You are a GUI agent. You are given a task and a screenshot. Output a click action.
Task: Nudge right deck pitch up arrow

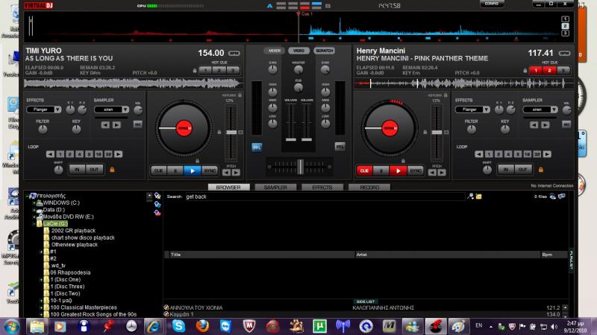pos(442,173)
